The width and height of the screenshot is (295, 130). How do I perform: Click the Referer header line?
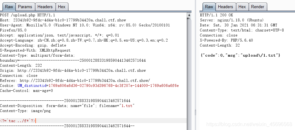click(x=75, y=81)
